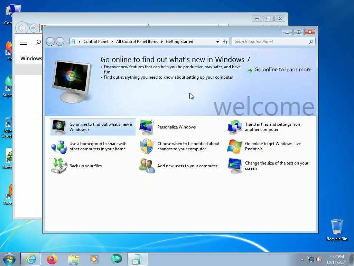This screenshot has width=354, height=266.
Task: Go forward in the background browser window
Action: point(34,28)
